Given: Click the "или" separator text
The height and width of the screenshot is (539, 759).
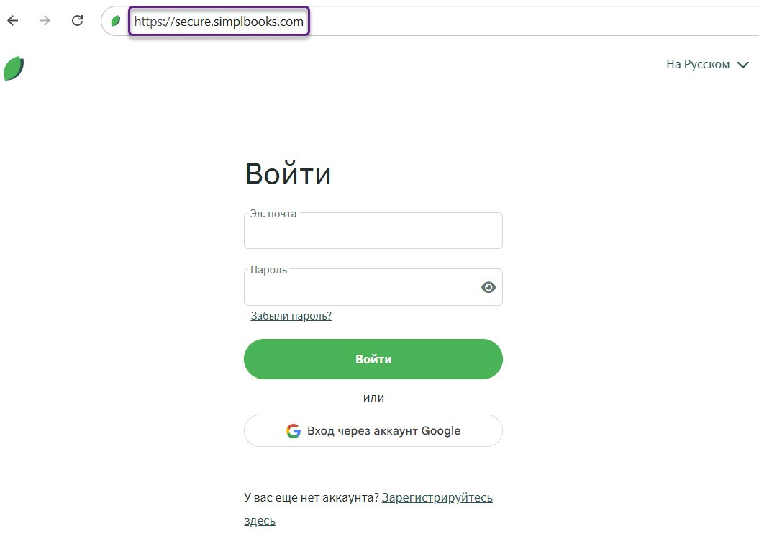Looking at the screenshot, I should [373, 397].
